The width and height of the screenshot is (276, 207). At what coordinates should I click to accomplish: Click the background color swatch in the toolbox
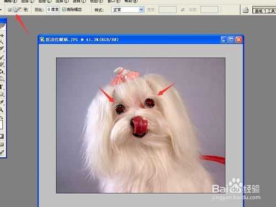[2, 125]
